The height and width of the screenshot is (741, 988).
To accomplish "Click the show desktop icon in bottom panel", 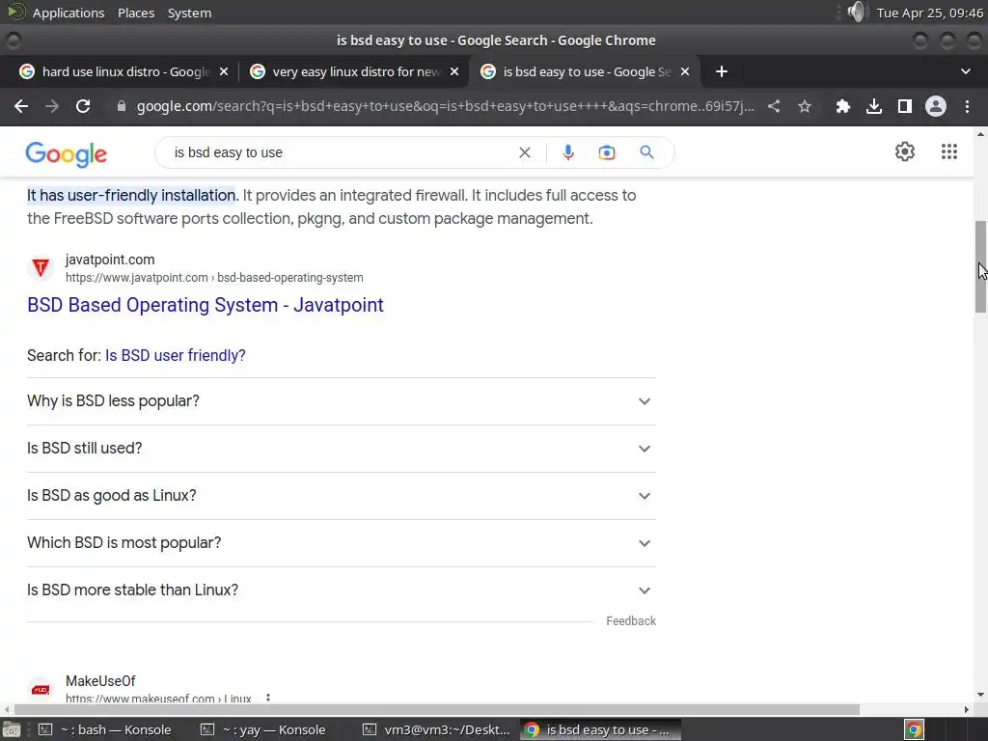I will [12, 729].
